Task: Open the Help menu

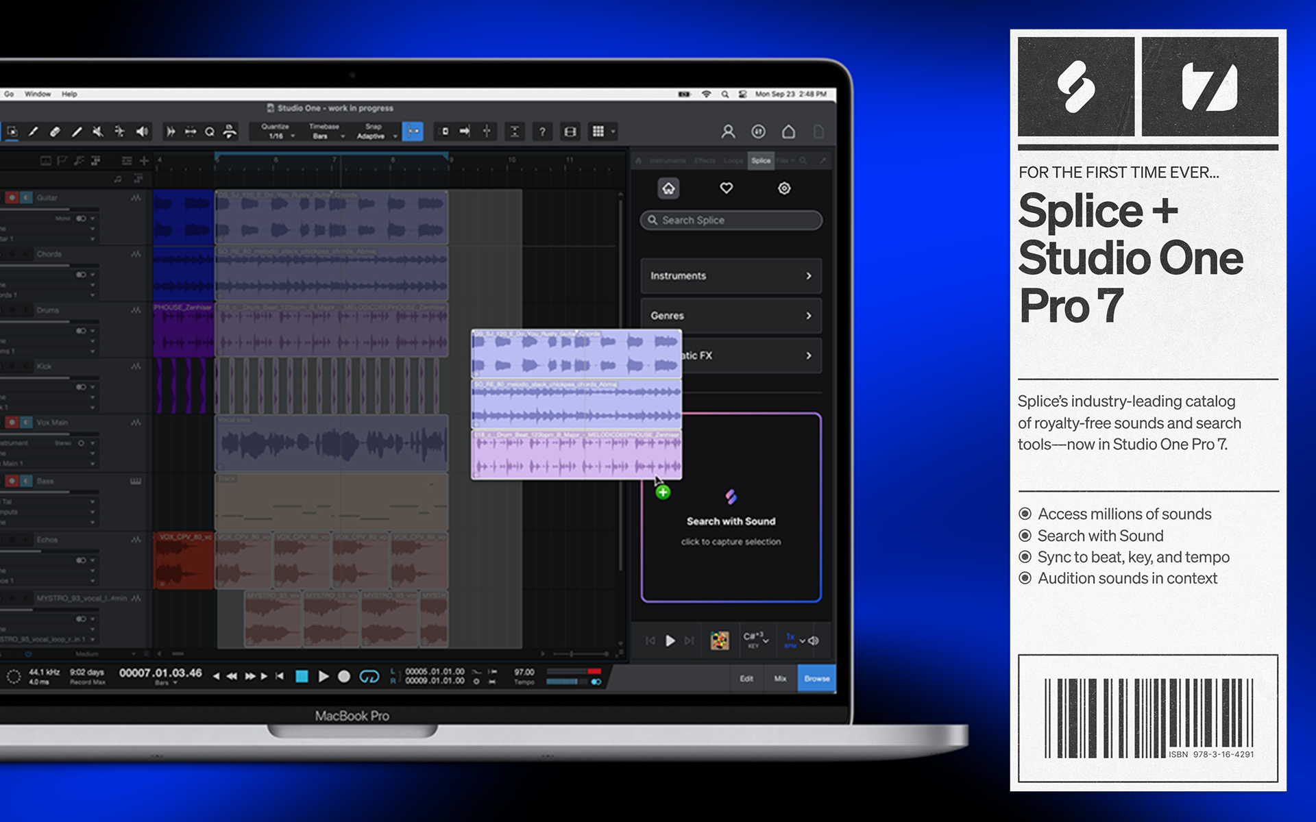Action: (69, 95)
